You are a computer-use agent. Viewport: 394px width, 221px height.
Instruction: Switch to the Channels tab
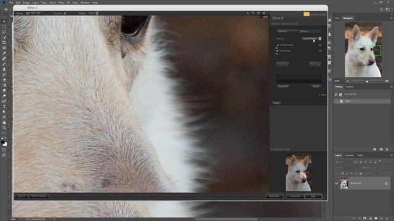349,155
